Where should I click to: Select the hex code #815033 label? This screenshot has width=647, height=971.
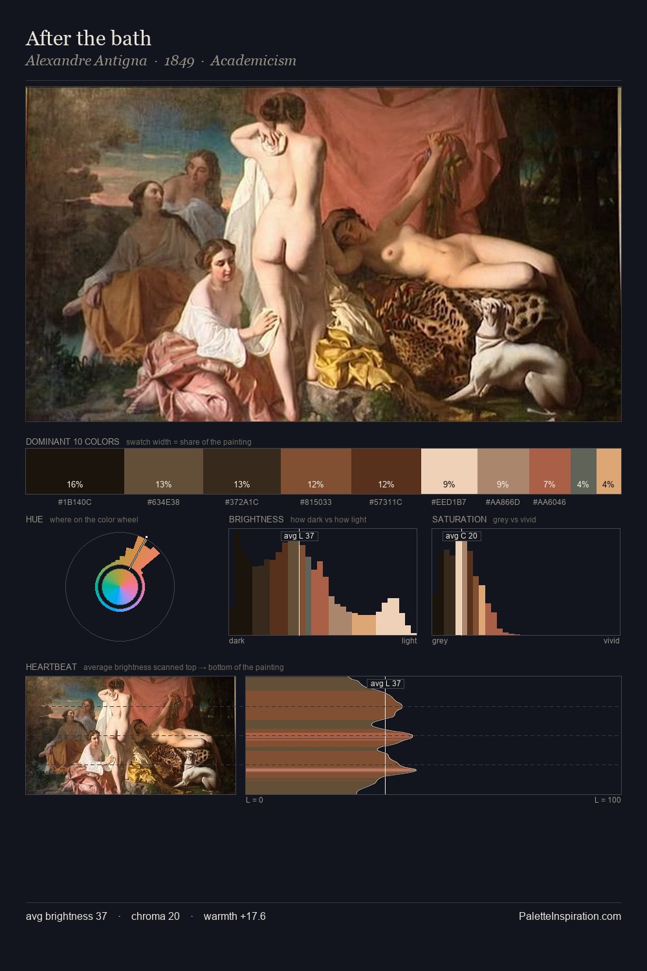(x=316, y=502)
